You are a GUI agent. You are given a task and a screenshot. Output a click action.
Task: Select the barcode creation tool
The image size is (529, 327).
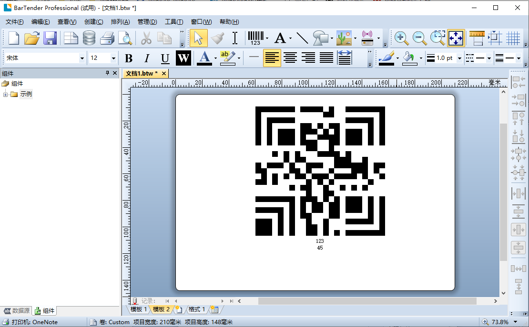click(x=256, y=38)
